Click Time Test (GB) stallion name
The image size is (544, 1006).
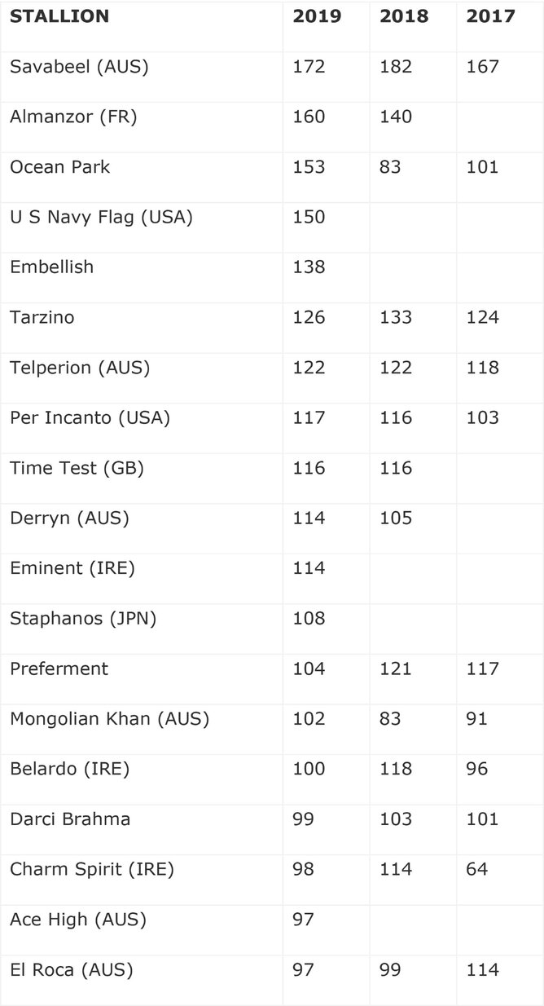click(x=77, y=468)
